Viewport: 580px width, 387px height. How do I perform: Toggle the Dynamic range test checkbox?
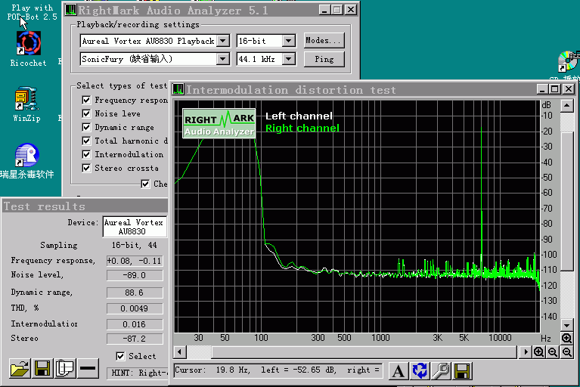[x=86, y=127]
